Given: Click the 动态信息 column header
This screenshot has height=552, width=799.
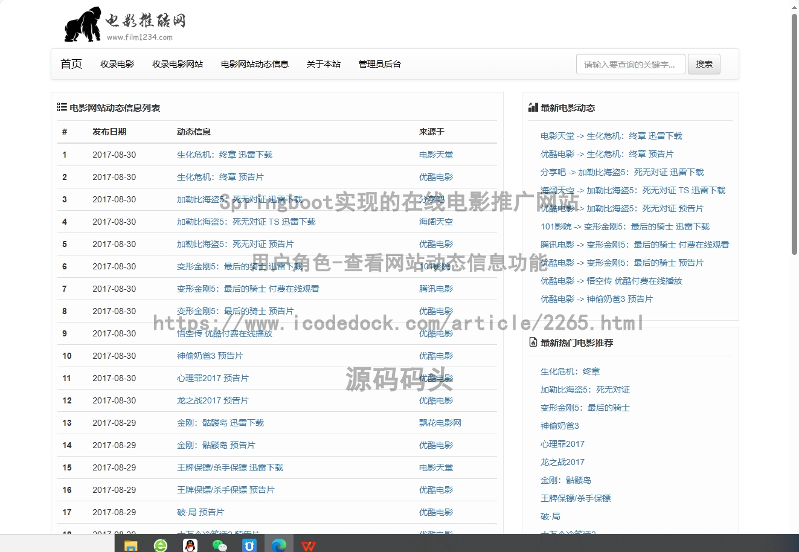Looking at the screenshot, I should click(194, 132).
